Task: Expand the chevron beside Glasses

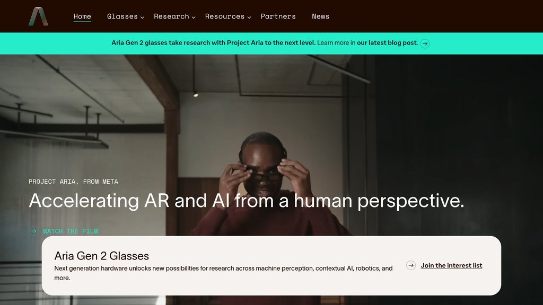Action: (x=142, y=17)
